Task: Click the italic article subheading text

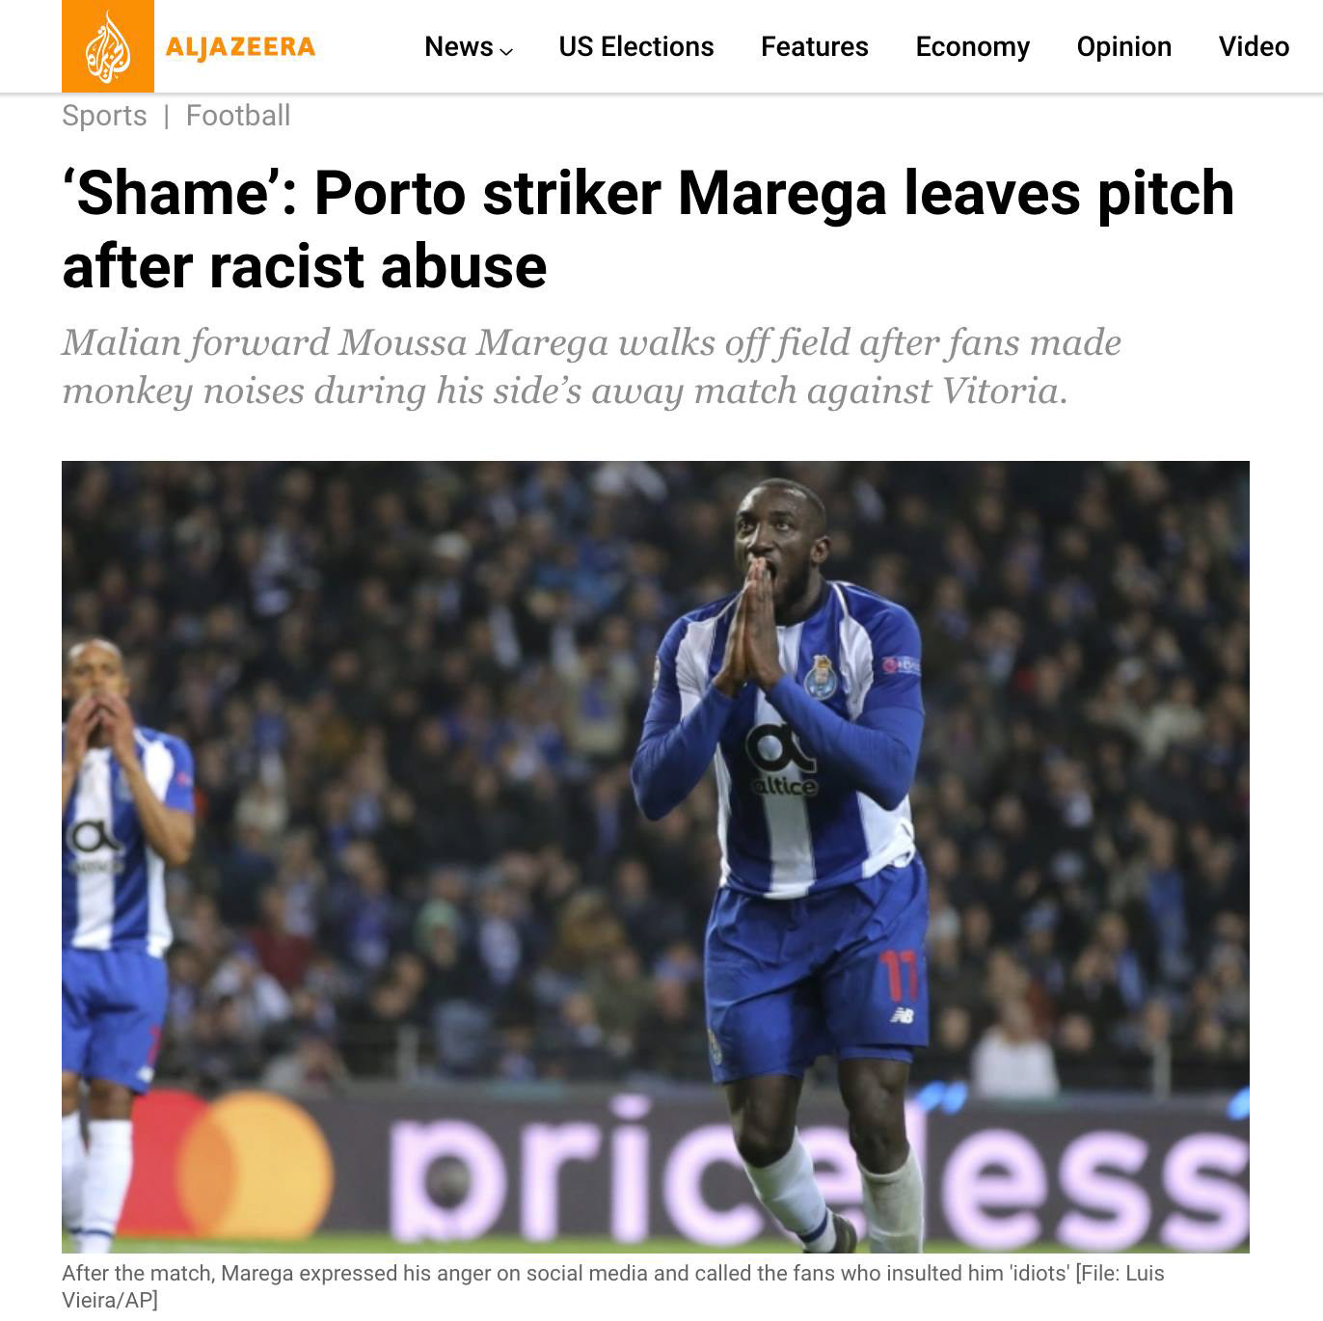Action: (592, 367)
